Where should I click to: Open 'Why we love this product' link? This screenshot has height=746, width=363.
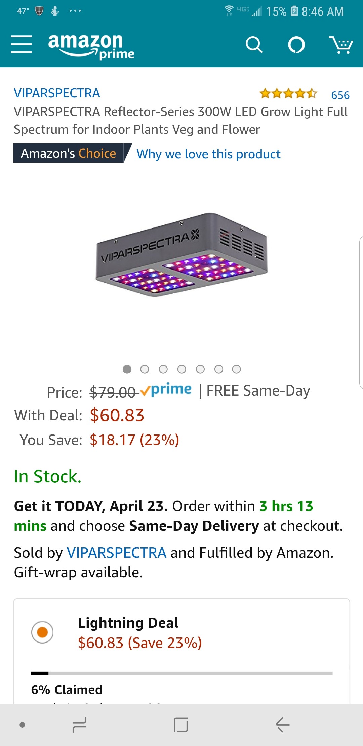point(208,154)
